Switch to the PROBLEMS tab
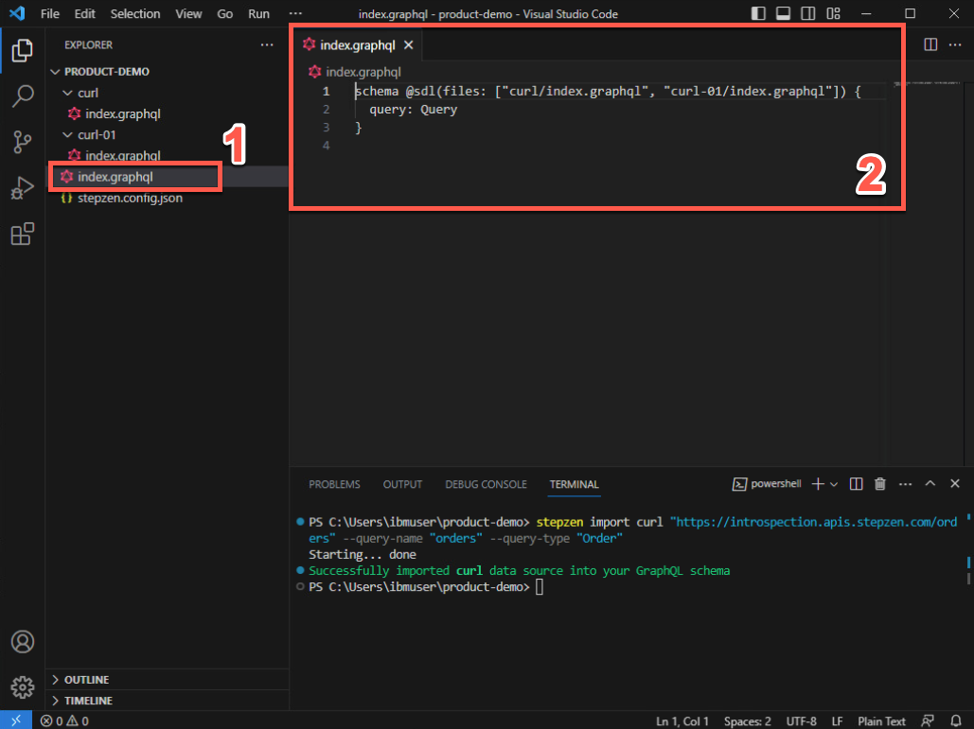Viewport: 974px width, 729px height. [334, 484]
